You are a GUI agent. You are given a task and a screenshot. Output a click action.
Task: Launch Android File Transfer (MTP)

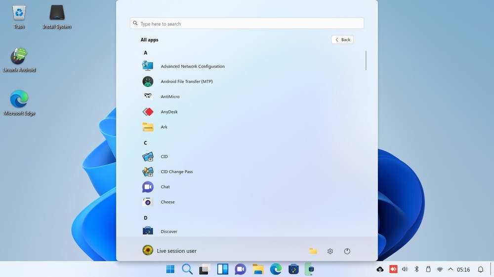[x=186, y=81]
